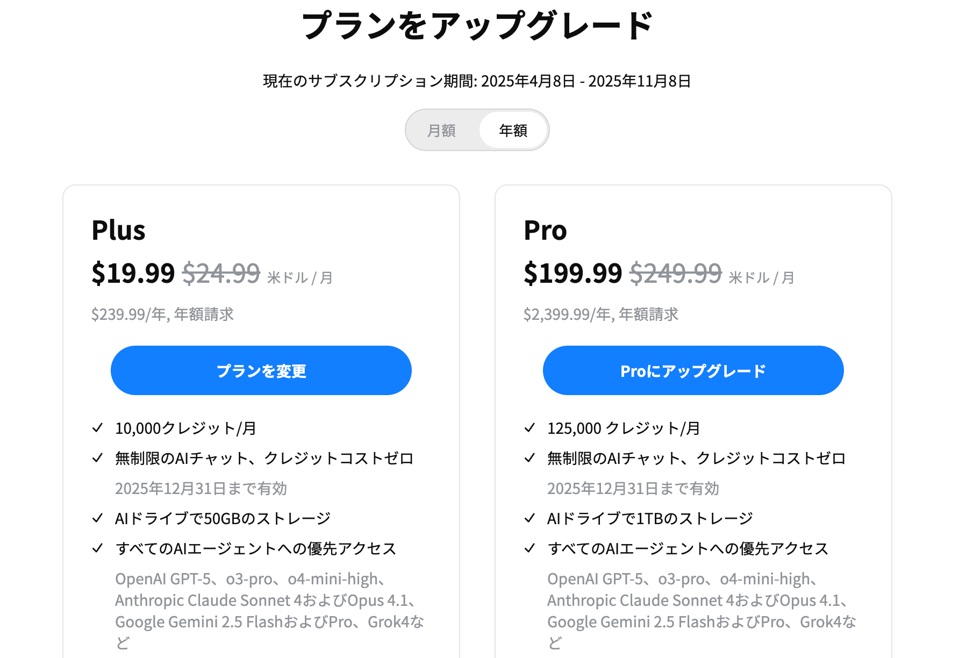
Task: Select the 年額 tab on the billing switcher
Action: point(512,130)
